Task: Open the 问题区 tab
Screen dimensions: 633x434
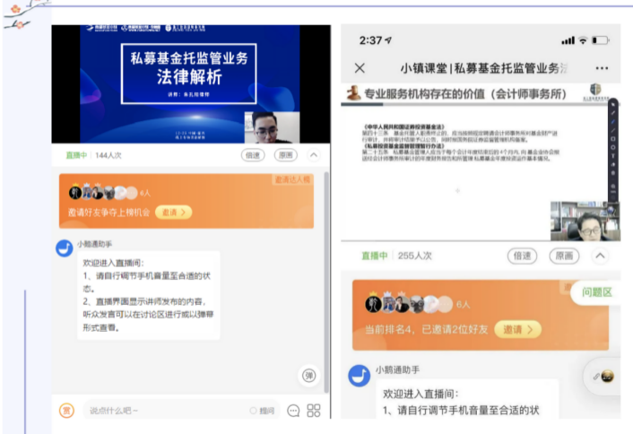Action: pos(596,292)
